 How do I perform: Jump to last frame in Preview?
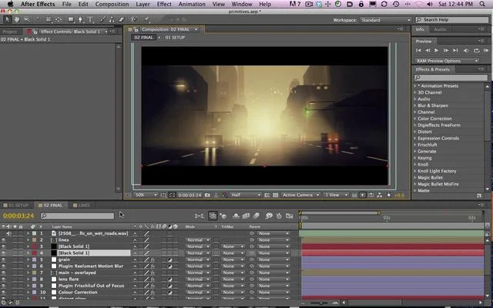(x=455, y=50)
